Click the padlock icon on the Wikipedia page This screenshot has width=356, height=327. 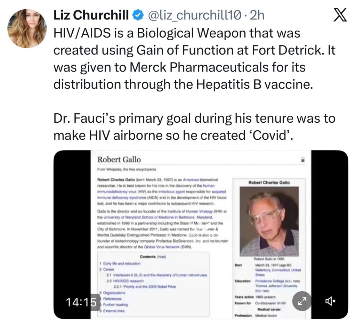(303, 160)
